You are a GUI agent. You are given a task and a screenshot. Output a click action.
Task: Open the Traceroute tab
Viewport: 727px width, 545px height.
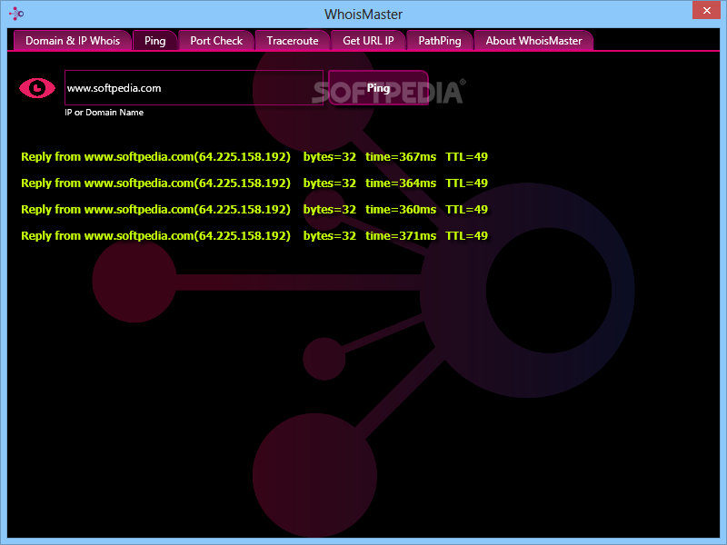coord(293,41)
